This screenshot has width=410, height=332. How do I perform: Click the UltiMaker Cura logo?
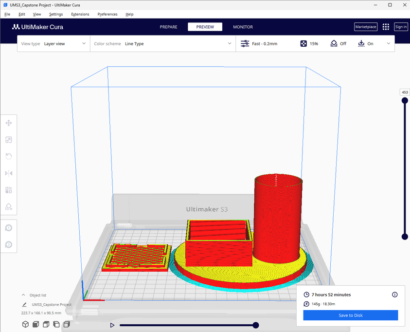[x=37, y=27]
